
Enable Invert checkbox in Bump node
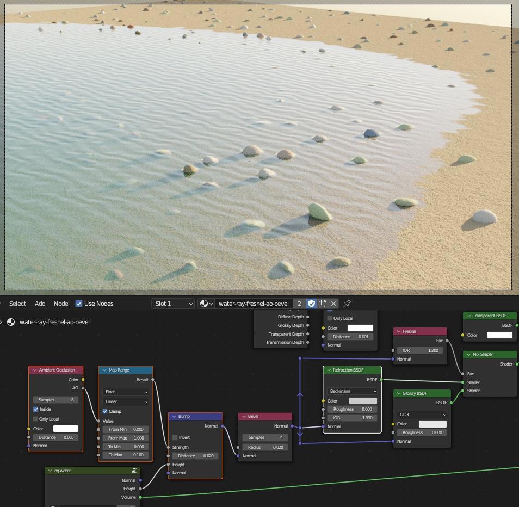click(175, 437)
